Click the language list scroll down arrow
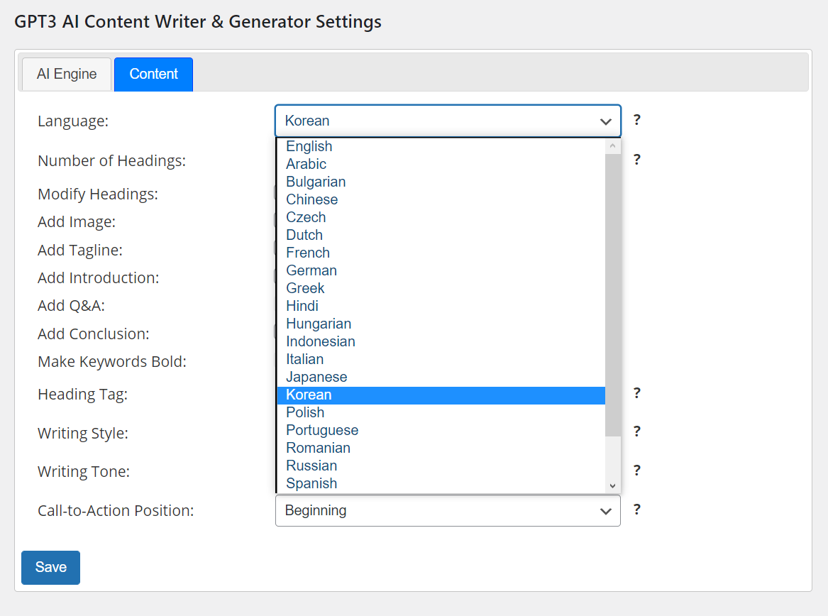This screenshot has height=616, width=828. click(612, 485)
